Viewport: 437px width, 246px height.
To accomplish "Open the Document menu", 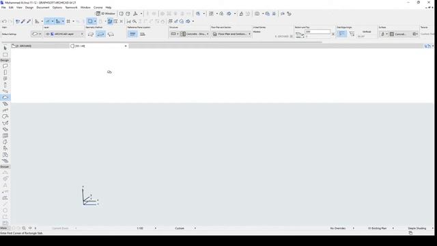I will click(43, 8).
